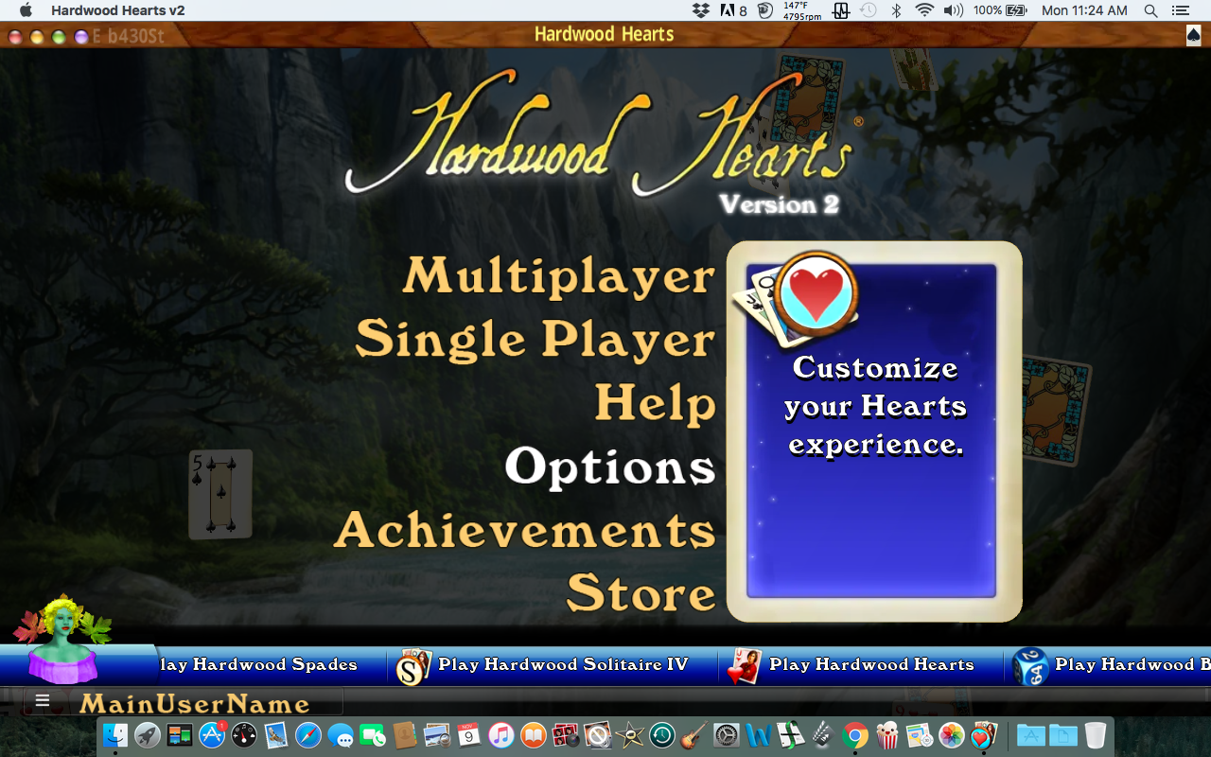Click the green avatar figure with leaves
The image size is (1211, 757).
(x=63, y=638)
